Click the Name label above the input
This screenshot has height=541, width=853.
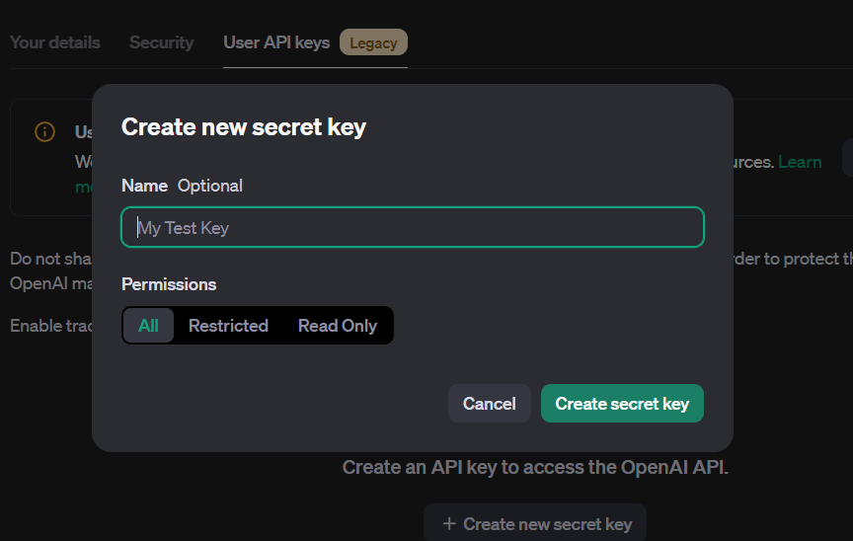click(144, 186)
